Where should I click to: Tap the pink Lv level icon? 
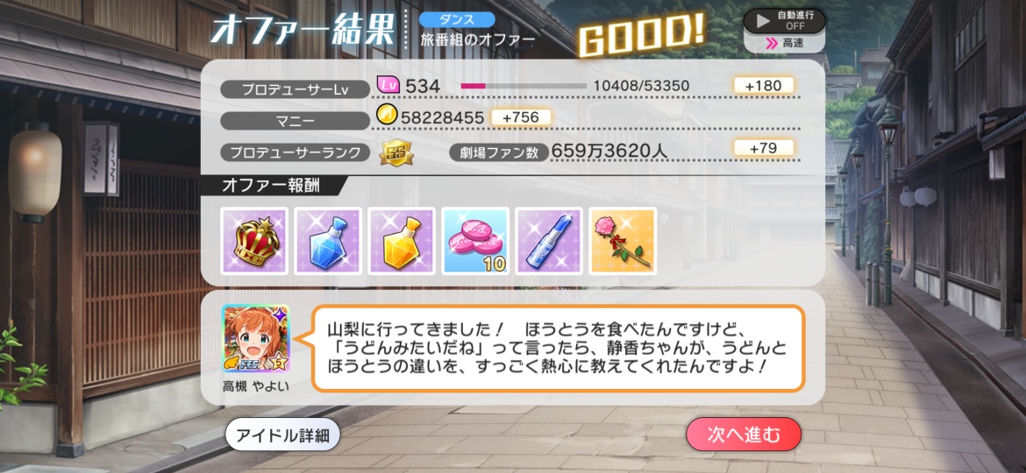[388, 85]
